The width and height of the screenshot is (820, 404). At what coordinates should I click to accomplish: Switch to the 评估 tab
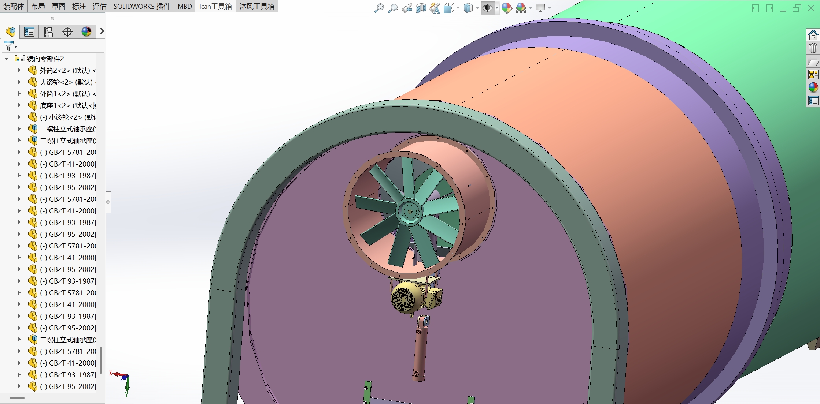tap(99, 6)
